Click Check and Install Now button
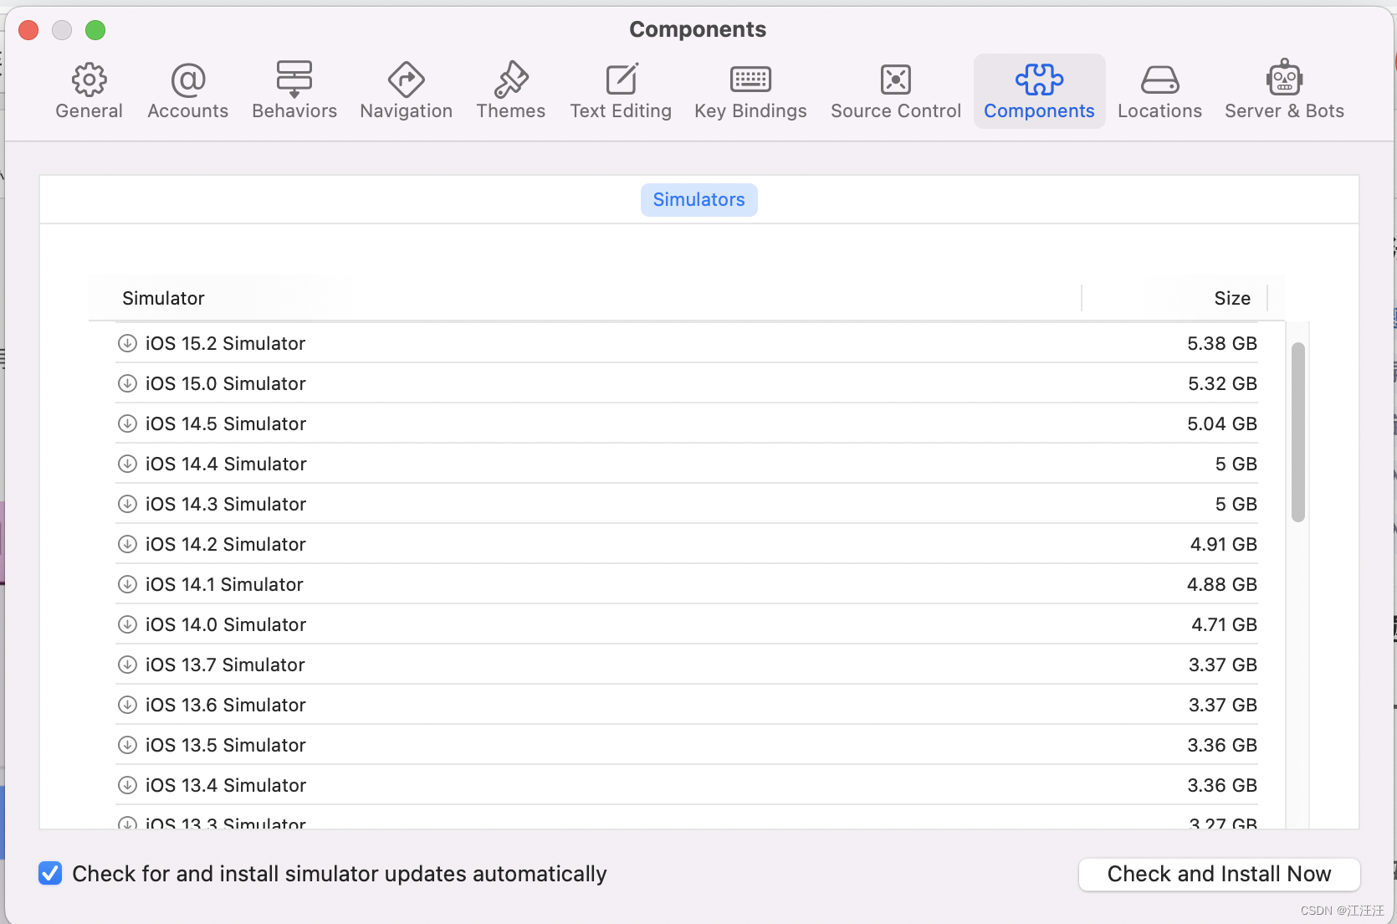 point(1219,874)
